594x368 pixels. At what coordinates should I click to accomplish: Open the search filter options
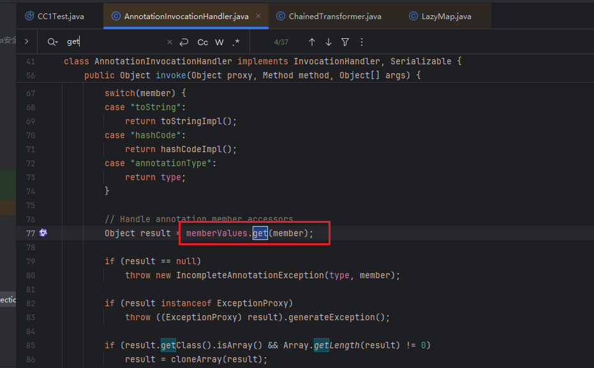click(x=345, y=42)
